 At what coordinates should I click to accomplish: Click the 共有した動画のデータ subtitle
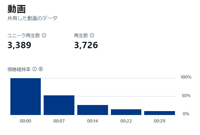tap(33, 18)
